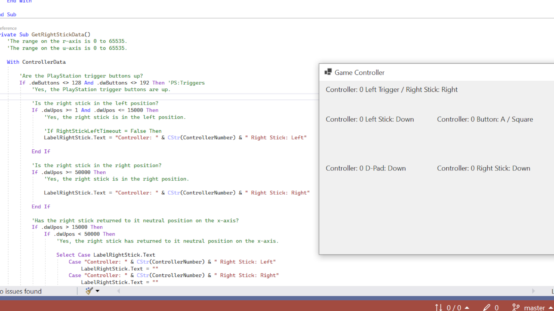Click the Controller: 0 Right Stick: Down label
Screen dimensions: 554x311
[484, 168]
